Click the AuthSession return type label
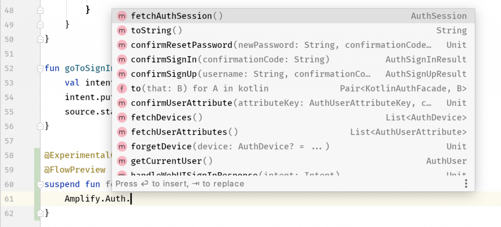The image size is (501, 227). tap(439, 16)
